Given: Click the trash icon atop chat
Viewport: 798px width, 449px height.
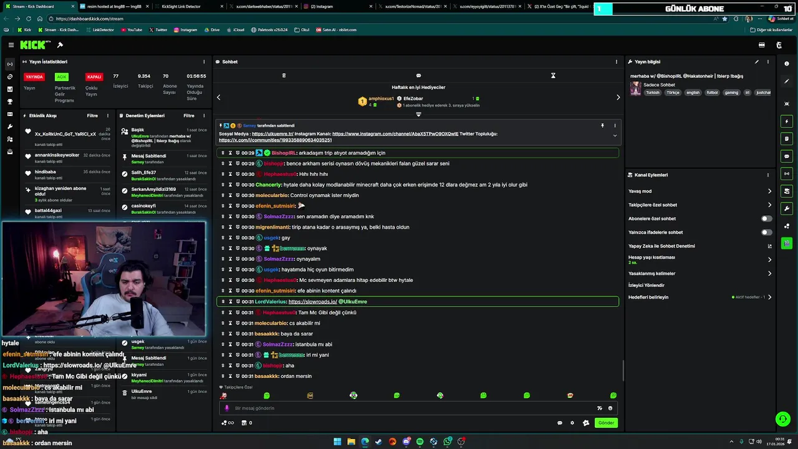Looking at the screenshot, I should [x=284, y=75].
